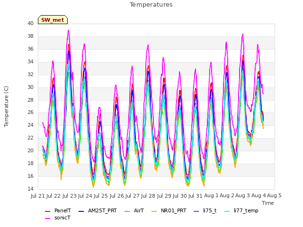This screenshot has height=227, width=303.
Task: Toggle the li77_temp legend entry
Action: [x=241, y=210]
